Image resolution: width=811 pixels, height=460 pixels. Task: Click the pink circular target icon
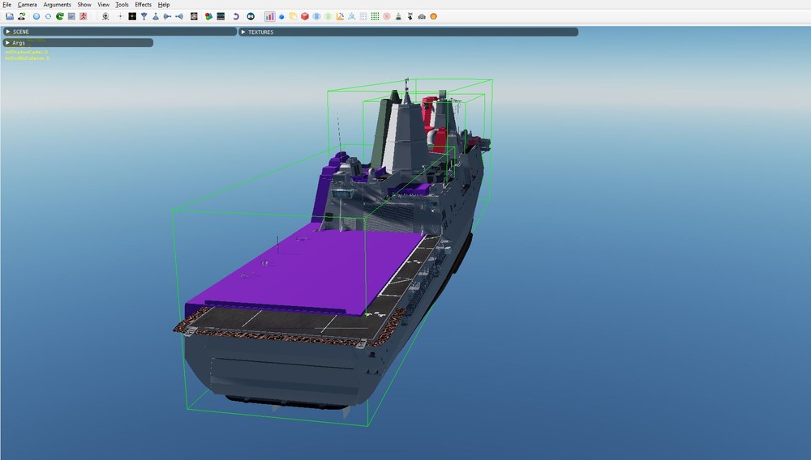pos(387,16)
